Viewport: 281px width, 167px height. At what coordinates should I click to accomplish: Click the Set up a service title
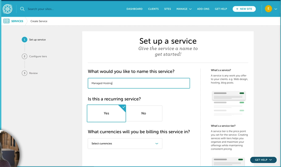click(168, 41)
